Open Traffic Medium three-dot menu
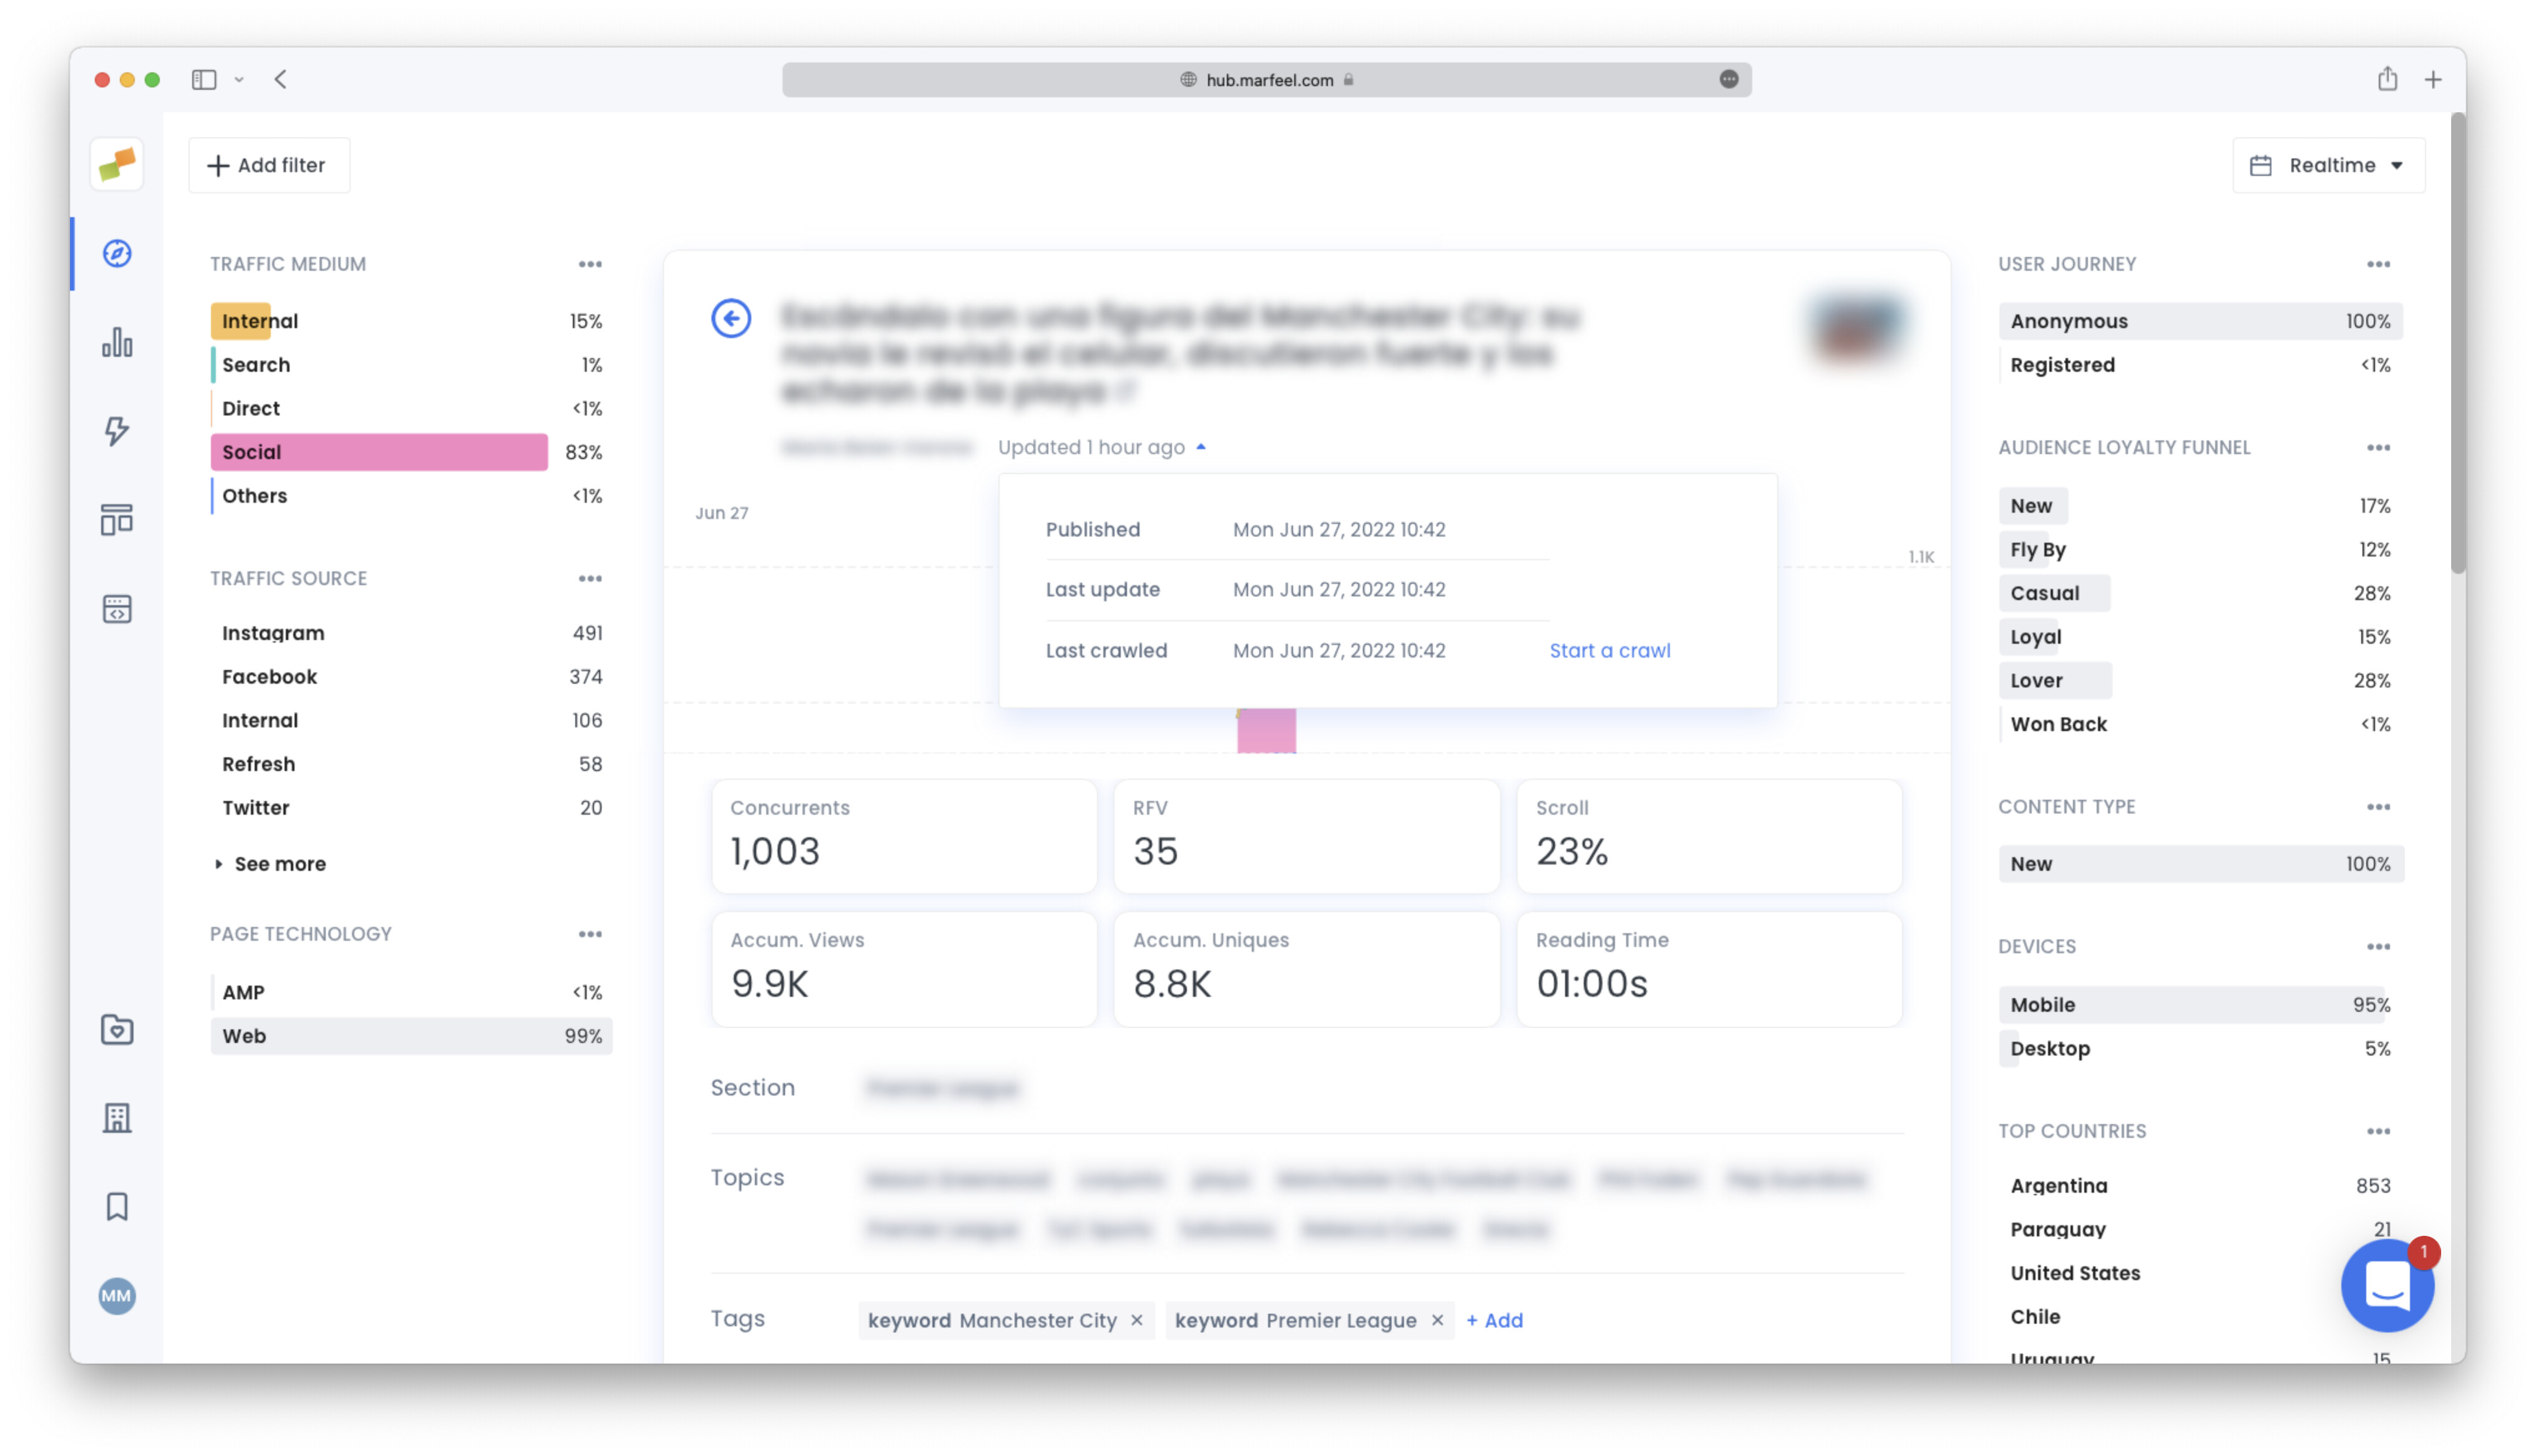2536x1456 pixels. (x=590, y=265)
